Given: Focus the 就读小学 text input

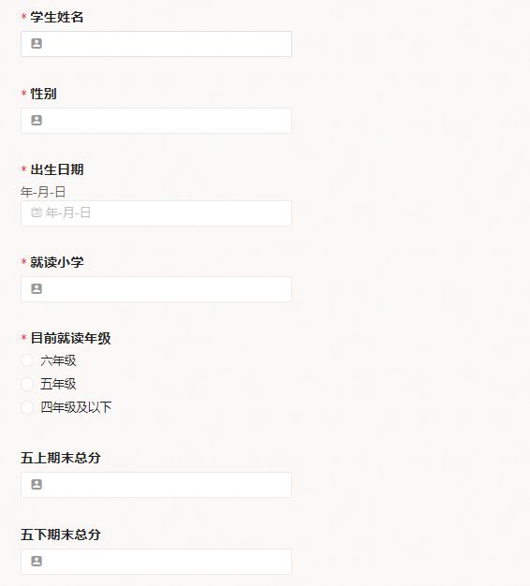Looking at the screenshot, I should tap(156, 289).
